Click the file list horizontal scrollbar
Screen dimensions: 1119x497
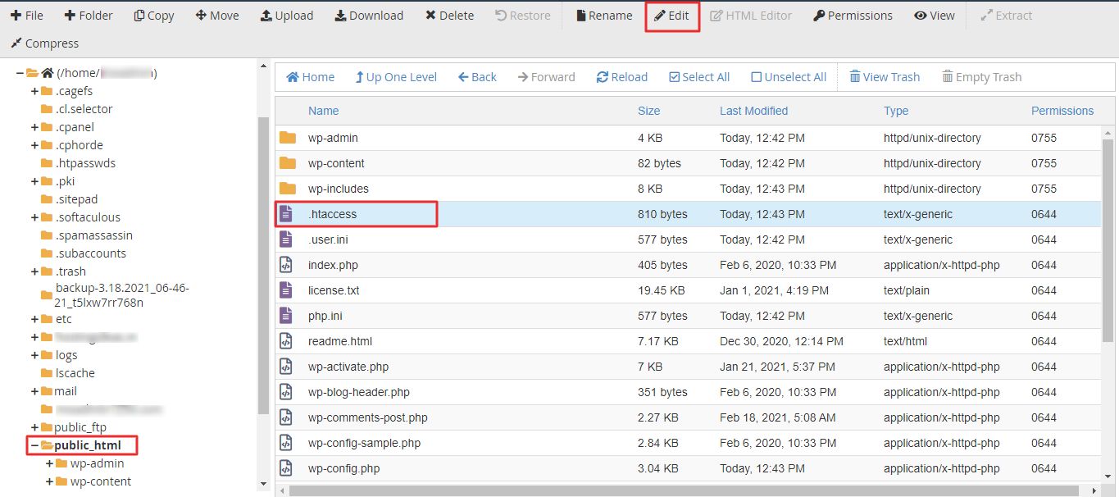(685, 490)
